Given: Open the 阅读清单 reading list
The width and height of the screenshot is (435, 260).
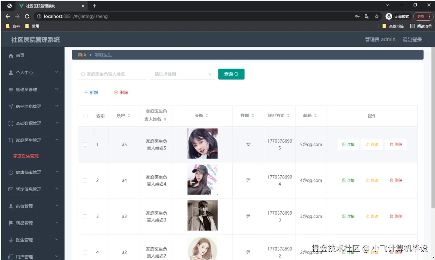Looking at the screenshot, I should [x=421, y=26].
